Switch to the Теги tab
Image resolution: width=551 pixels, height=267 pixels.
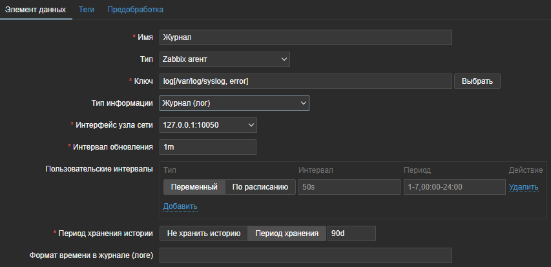click(x=86, y=10)
